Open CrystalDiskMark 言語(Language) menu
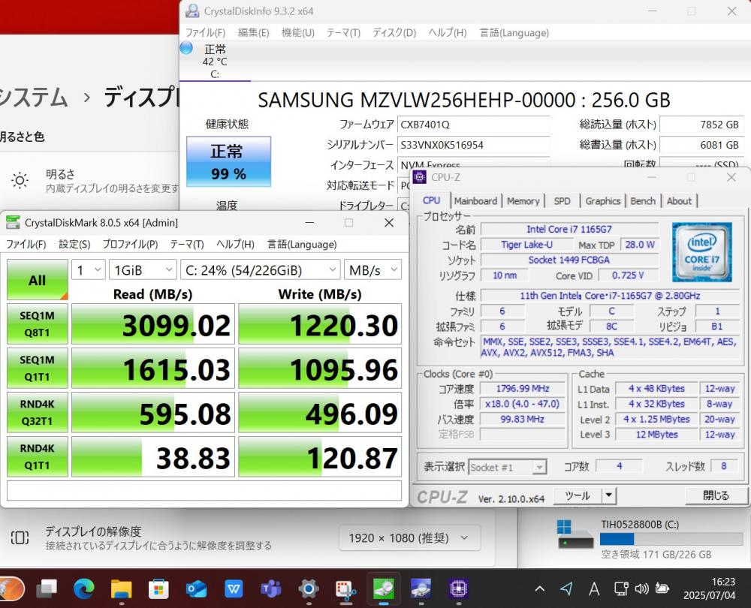 click(x=302, y=244)
